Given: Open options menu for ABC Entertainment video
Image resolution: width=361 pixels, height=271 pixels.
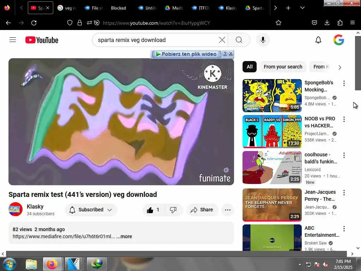Looking at the screenshot, I should tap(344, 229).
